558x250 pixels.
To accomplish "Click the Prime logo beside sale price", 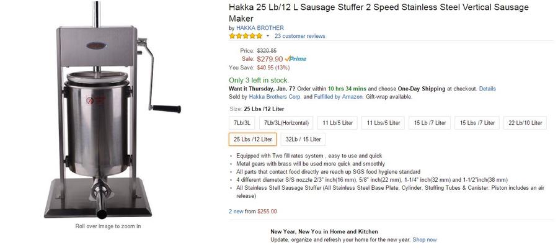I will pyautogui.click(x=295, y=59).
